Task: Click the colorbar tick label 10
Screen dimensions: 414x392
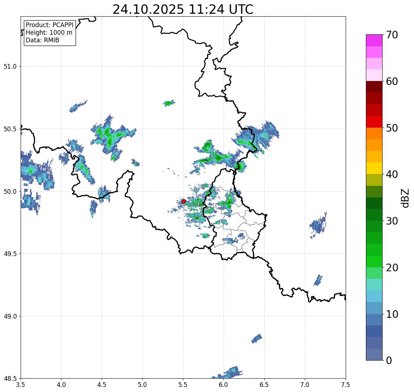Action: pos(392,314)
